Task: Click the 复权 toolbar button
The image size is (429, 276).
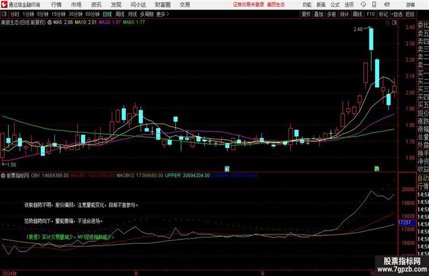Action: (x=306, y=14)
